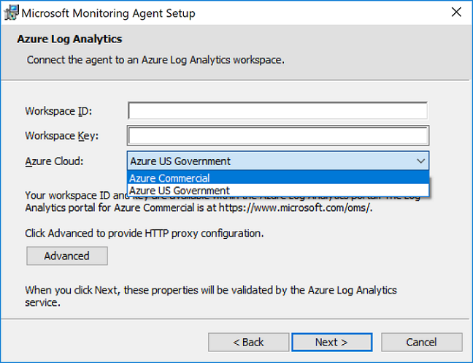Viewport: 473px width, 363px height.
Task: Collapse the Azure Cloud dropdown using its chevron arrow
Action: pos(420,161)
